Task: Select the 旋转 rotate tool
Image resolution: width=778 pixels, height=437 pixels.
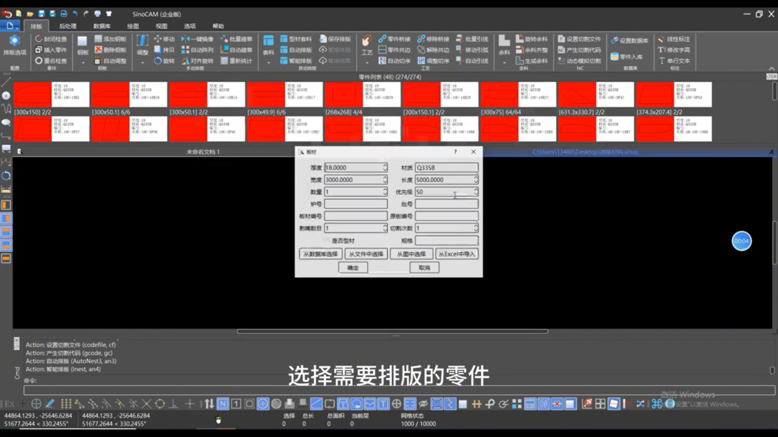Action: [164, 61]
